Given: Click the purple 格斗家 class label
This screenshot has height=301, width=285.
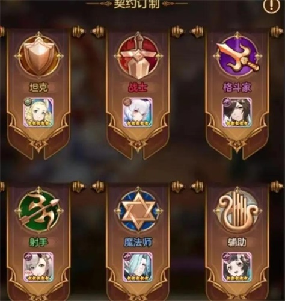Looking at the screenshot, I should 237,88.
